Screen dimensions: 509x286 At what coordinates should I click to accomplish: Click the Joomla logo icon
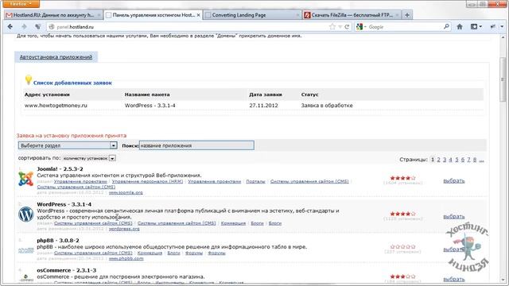26,179
